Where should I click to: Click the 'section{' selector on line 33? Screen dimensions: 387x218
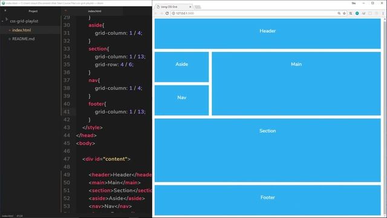(x=99, y=48)
